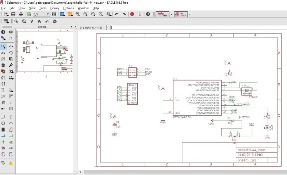Zoom out on the schematic
This screenshot has width=287, height=175.
93,14
